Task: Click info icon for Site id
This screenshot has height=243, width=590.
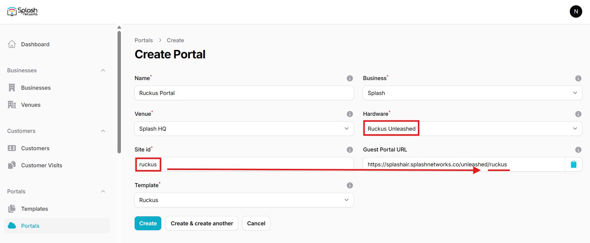Action: click(x=350, y=150)
